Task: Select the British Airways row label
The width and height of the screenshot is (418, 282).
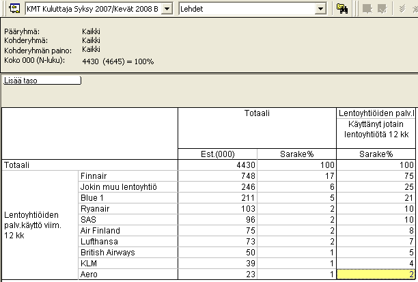Action: 128,253
